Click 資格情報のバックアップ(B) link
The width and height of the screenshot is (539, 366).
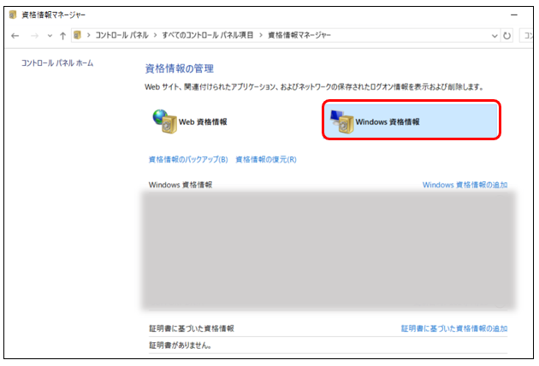pyautogui.click(x=188, y=159)
